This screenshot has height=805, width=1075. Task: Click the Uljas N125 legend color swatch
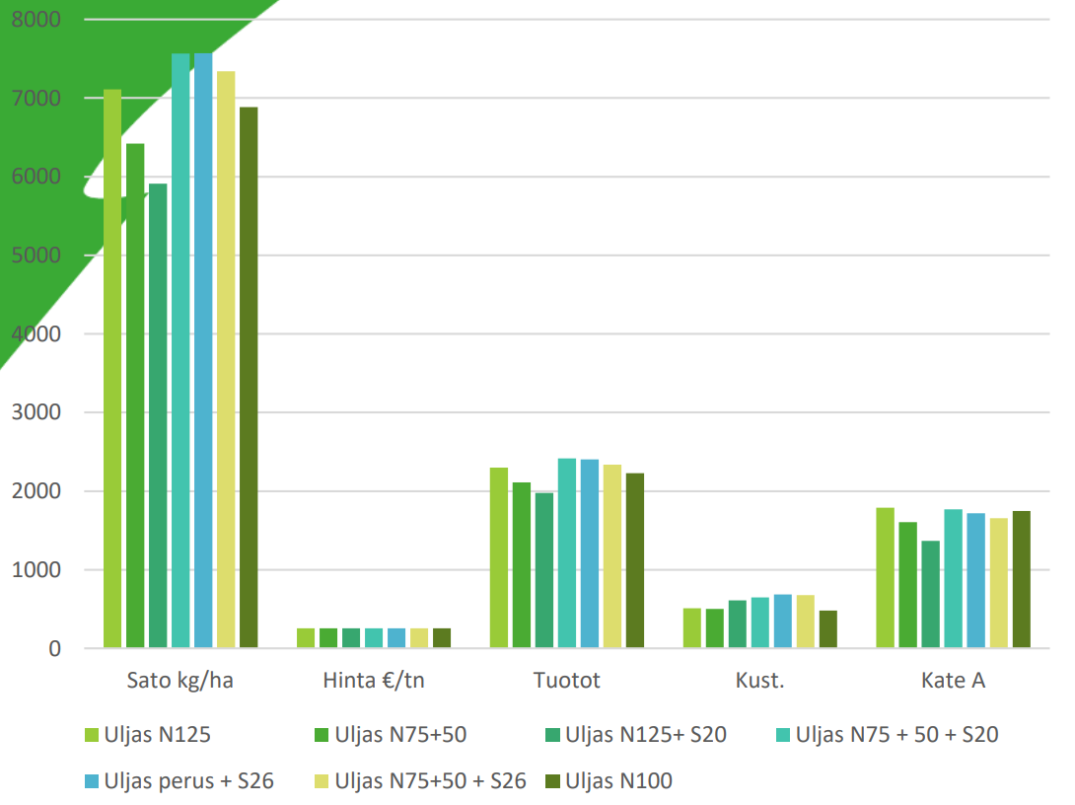[x=92, y=734]
